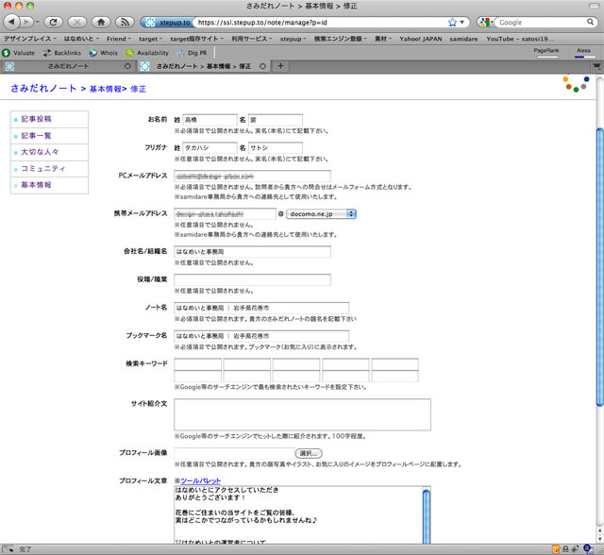Click the Home icon in the toolbar

(x=100, y=22)
